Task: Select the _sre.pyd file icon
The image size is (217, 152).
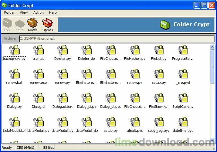Action: pyautogui.click(x=183, y=75)
